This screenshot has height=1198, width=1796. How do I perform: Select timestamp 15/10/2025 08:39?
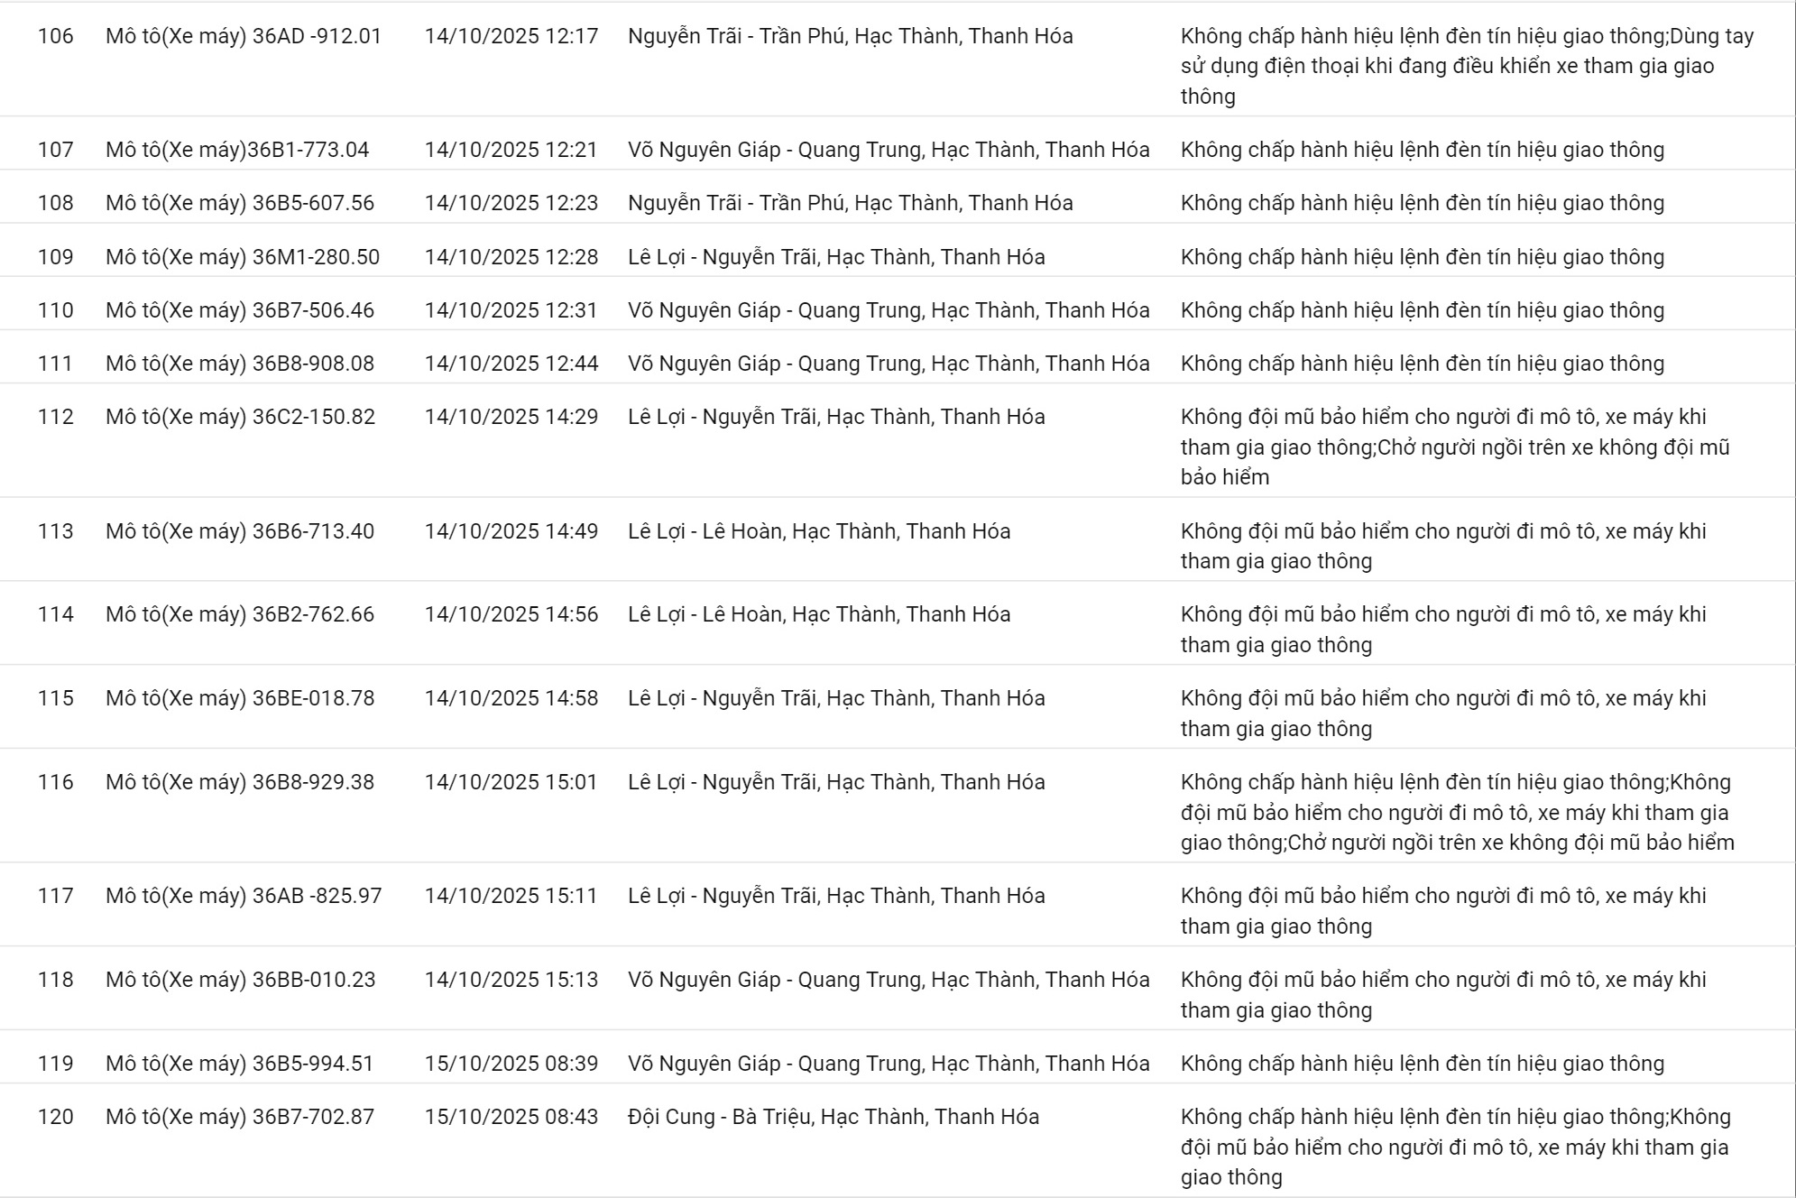click(x=511, y=1064)
